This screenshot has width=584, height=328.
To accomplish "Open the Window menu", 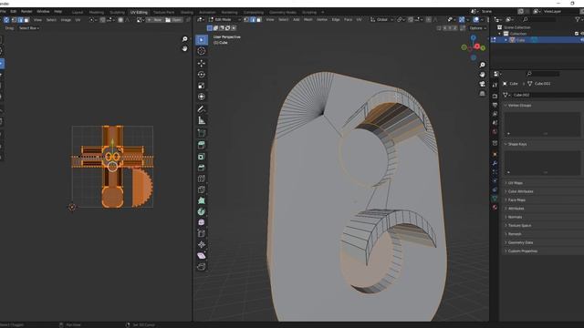I will coord(43,12).
